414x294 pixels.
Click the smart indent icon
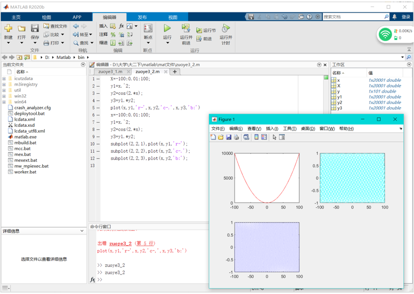tap(113, 43)
